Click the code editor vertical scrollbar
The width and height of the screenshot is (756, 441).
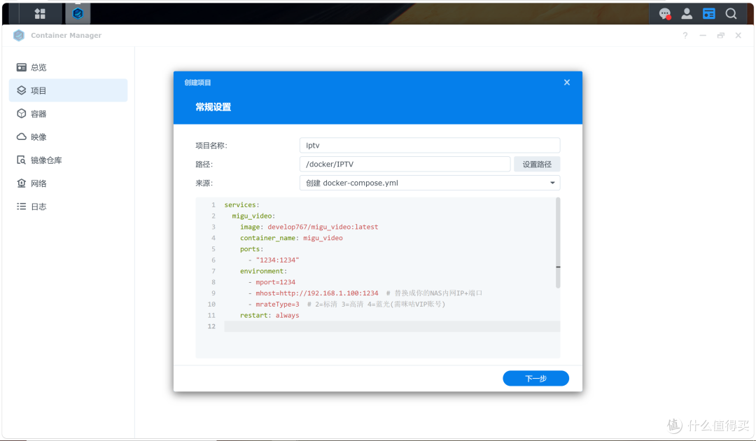(x=558, y=243)
